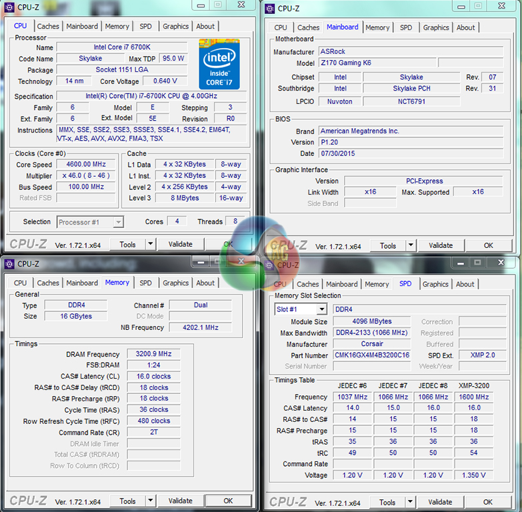
Task: Click CPU-Z app icon in Mainboard window title bar
Action: pyautogui.click(x=269, y=9)
